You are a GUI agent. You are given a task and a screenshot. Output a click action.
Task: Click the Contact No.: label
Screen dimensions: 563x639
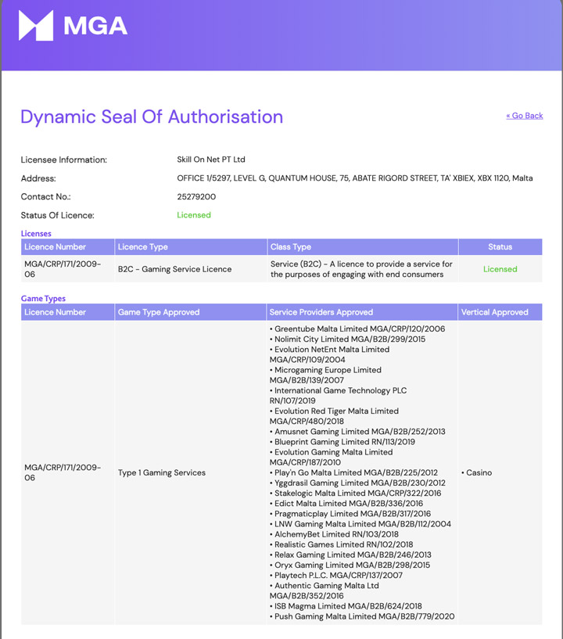pos(45,197)
